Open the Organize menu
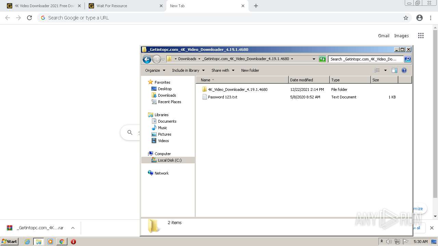The image size is (438, 246). point(155,70)
